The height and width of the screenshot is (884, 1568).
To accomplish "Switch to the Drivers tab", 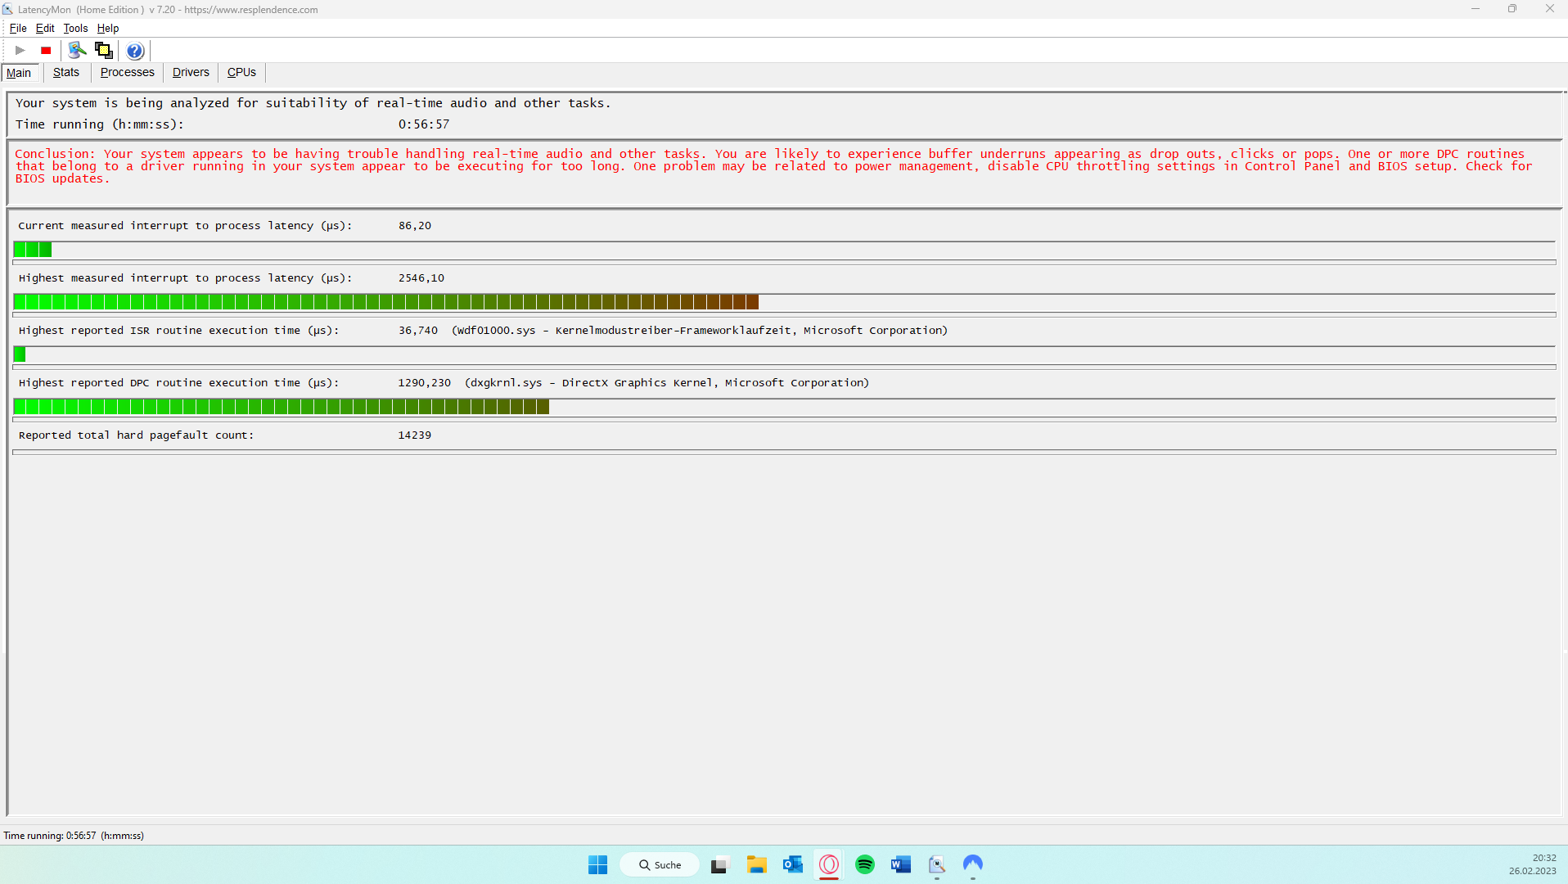I will coord(191,72).
